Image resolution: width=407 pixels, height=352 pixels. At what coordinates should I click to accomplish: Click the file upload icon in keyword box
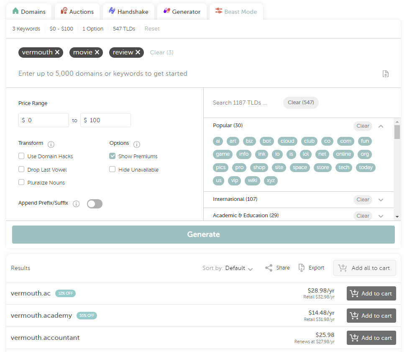coord(385,74)
